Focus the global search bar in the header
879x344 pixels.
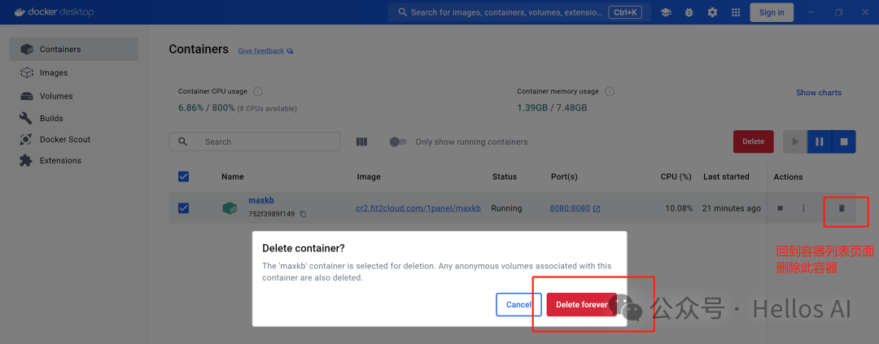coord(519,12)
